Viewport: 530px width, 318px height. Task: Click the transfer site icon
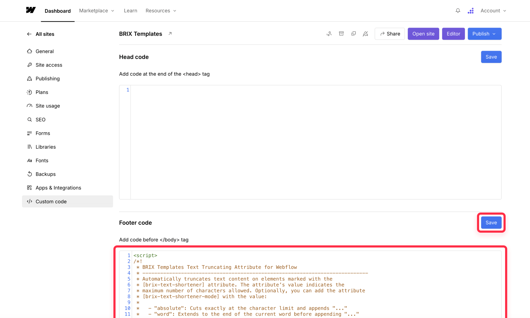329,34
